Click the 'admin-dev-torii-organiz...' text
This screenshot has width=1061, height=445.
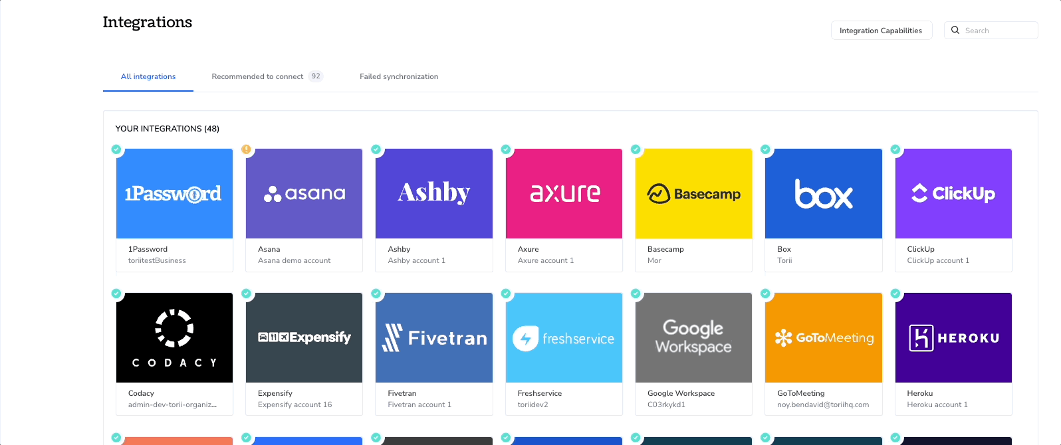[173, 404]
